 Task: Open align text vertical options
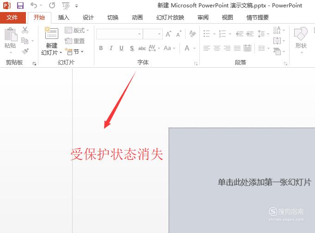(x=279, y=41)
